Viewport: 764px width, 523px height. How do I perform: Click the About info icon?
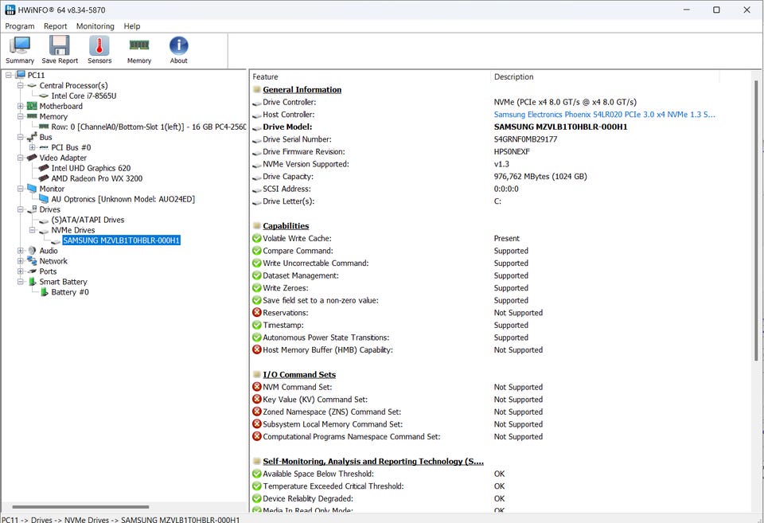click(x=179, y=46)
